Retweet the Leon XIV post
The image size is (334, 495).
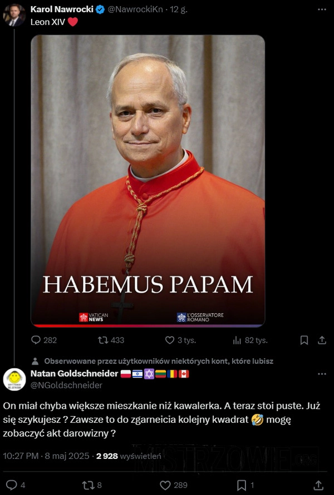tap(111, 340)
